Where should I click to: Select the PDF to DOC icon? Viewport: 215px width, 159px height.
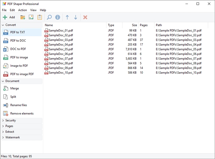point(6,41)
